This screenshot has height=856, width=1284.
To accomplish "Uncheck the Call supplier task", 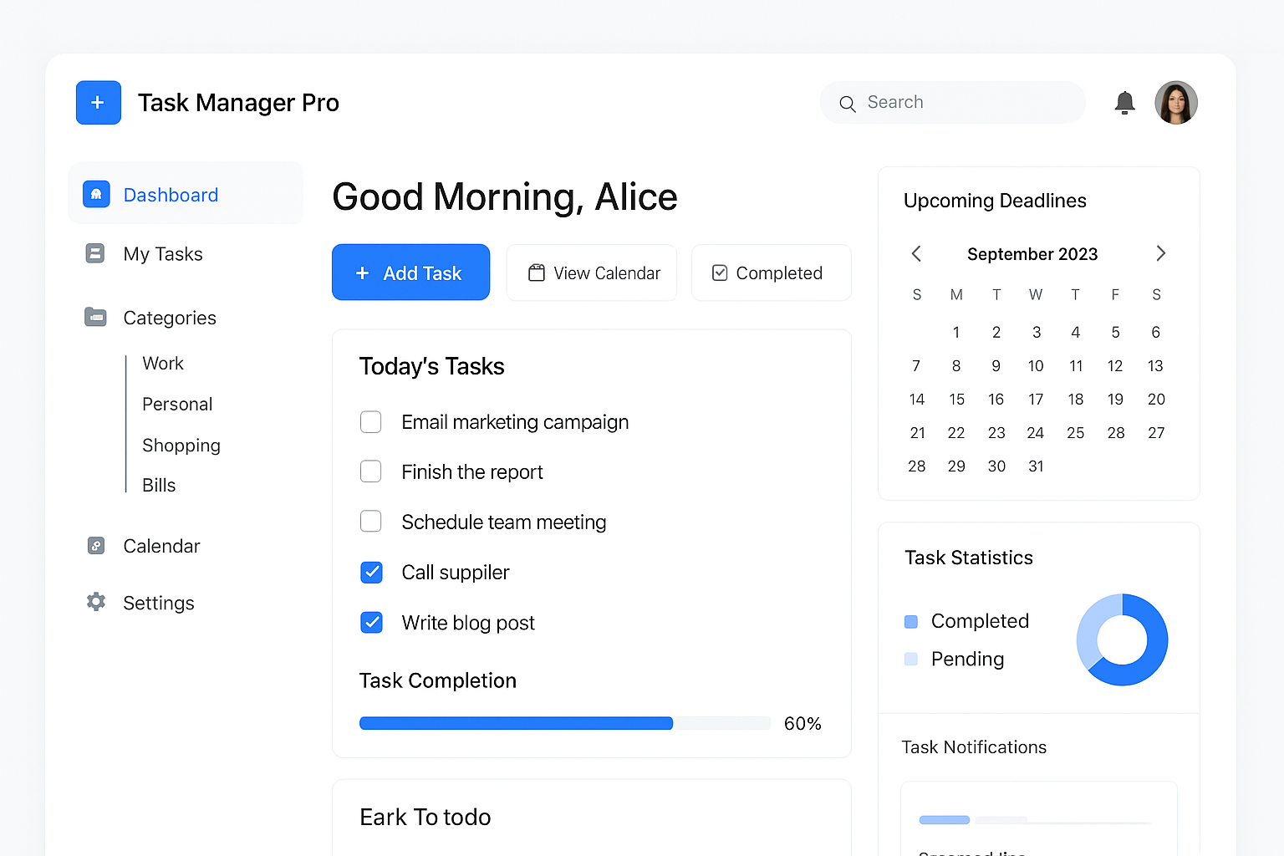I will [x=371, y=573].
